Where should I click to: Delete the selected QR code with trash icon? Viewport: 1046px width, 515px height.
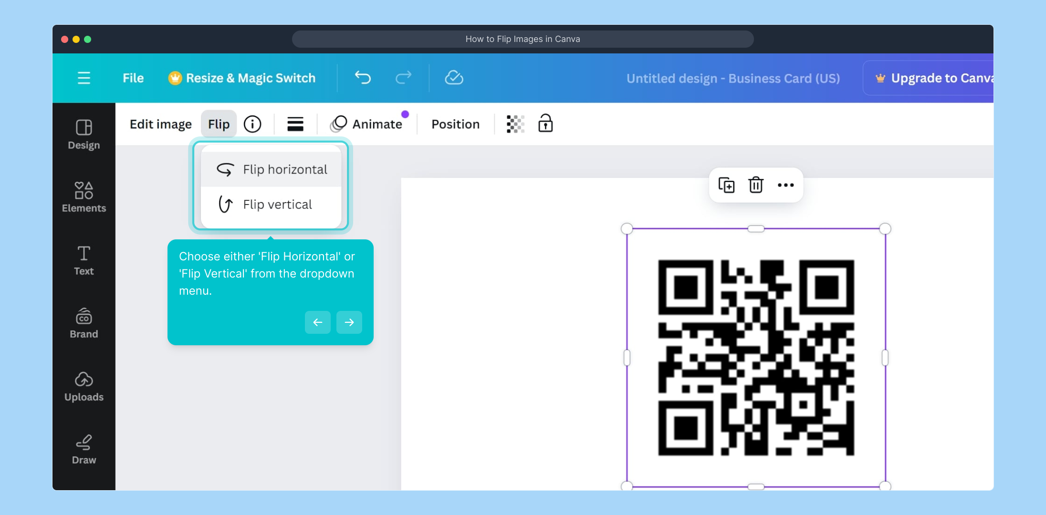756,185
